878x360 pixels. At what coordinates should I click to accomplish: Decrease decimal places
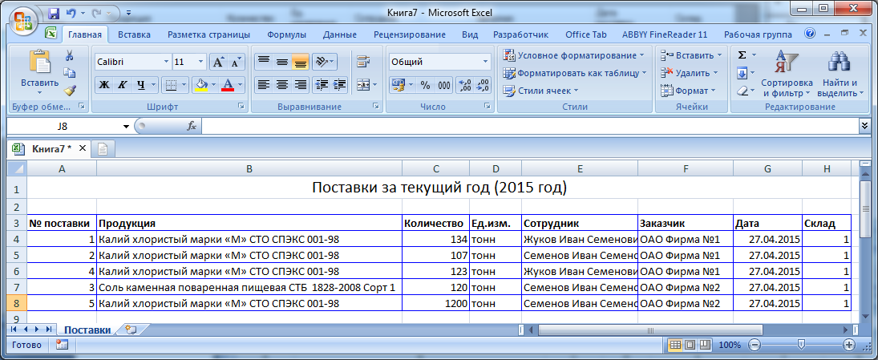pos(483,85)
